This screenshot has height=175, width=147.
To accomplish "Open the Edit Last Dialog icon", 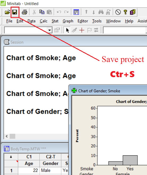I will (x=76, y=12).
